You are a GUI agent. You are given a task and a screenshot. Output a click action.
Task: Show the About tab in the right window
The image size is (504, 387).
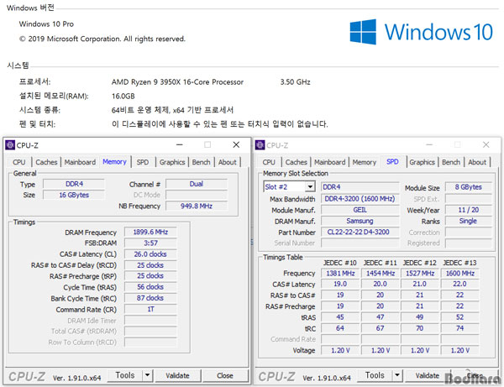tap(477, 162)
